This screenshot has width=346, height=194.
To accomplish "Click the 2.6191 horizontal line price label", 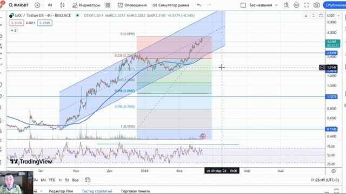I will click(x=331, y=53).
